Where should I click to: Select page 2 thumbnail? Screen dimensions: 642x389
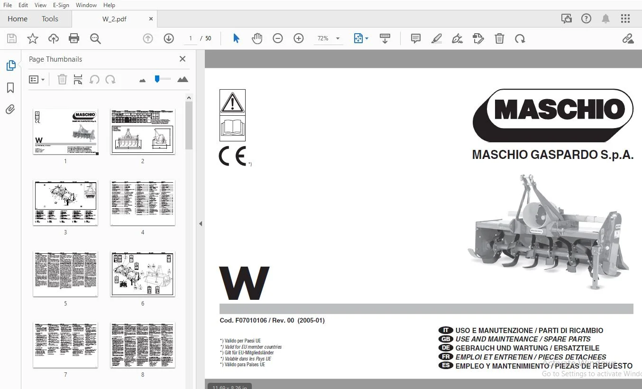point(143,131)
